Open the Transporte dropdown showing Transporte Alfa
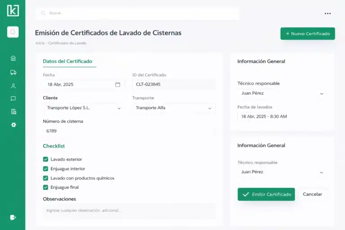Image resolution: width=345 pixels, height=230 pixels. pos(173,108)
